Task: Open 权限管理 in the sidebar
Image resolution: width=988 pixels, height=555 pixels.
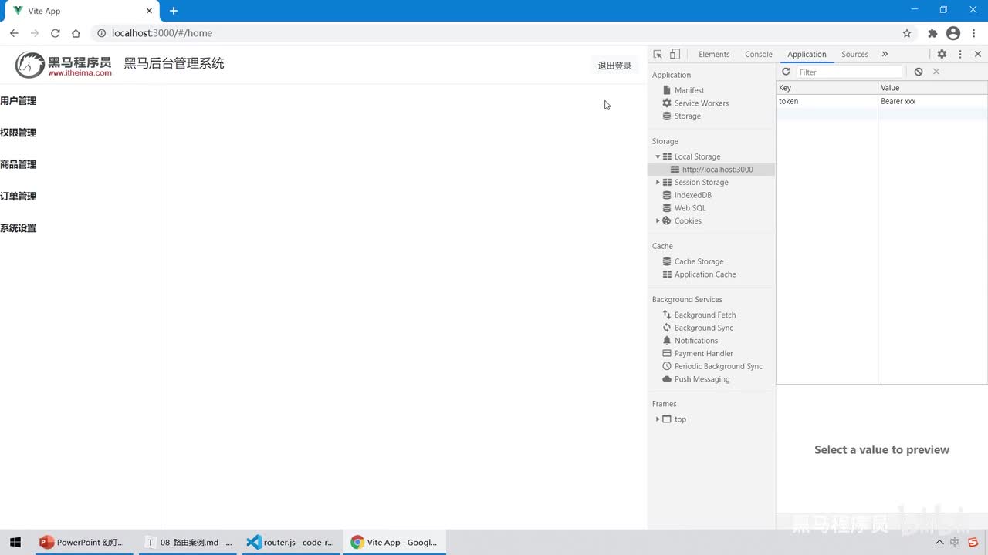Action: tap(19, 133)
